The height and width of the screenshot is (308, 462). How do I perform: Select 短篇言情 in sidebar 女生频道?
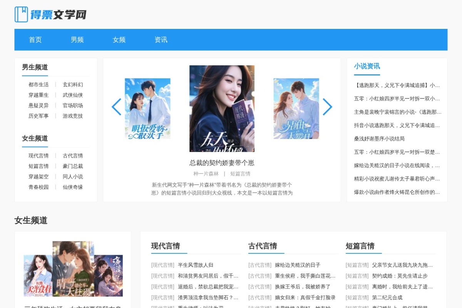pyautogui.click(x=38, y=166)
